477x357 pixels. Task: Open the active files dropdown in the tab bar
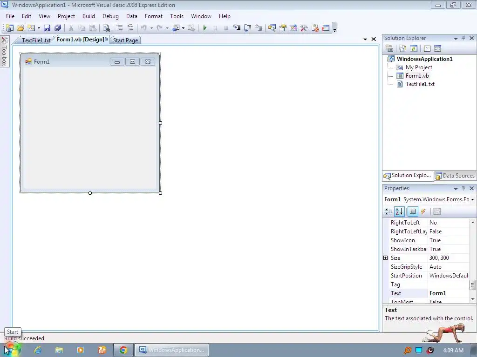click(365, 39)
